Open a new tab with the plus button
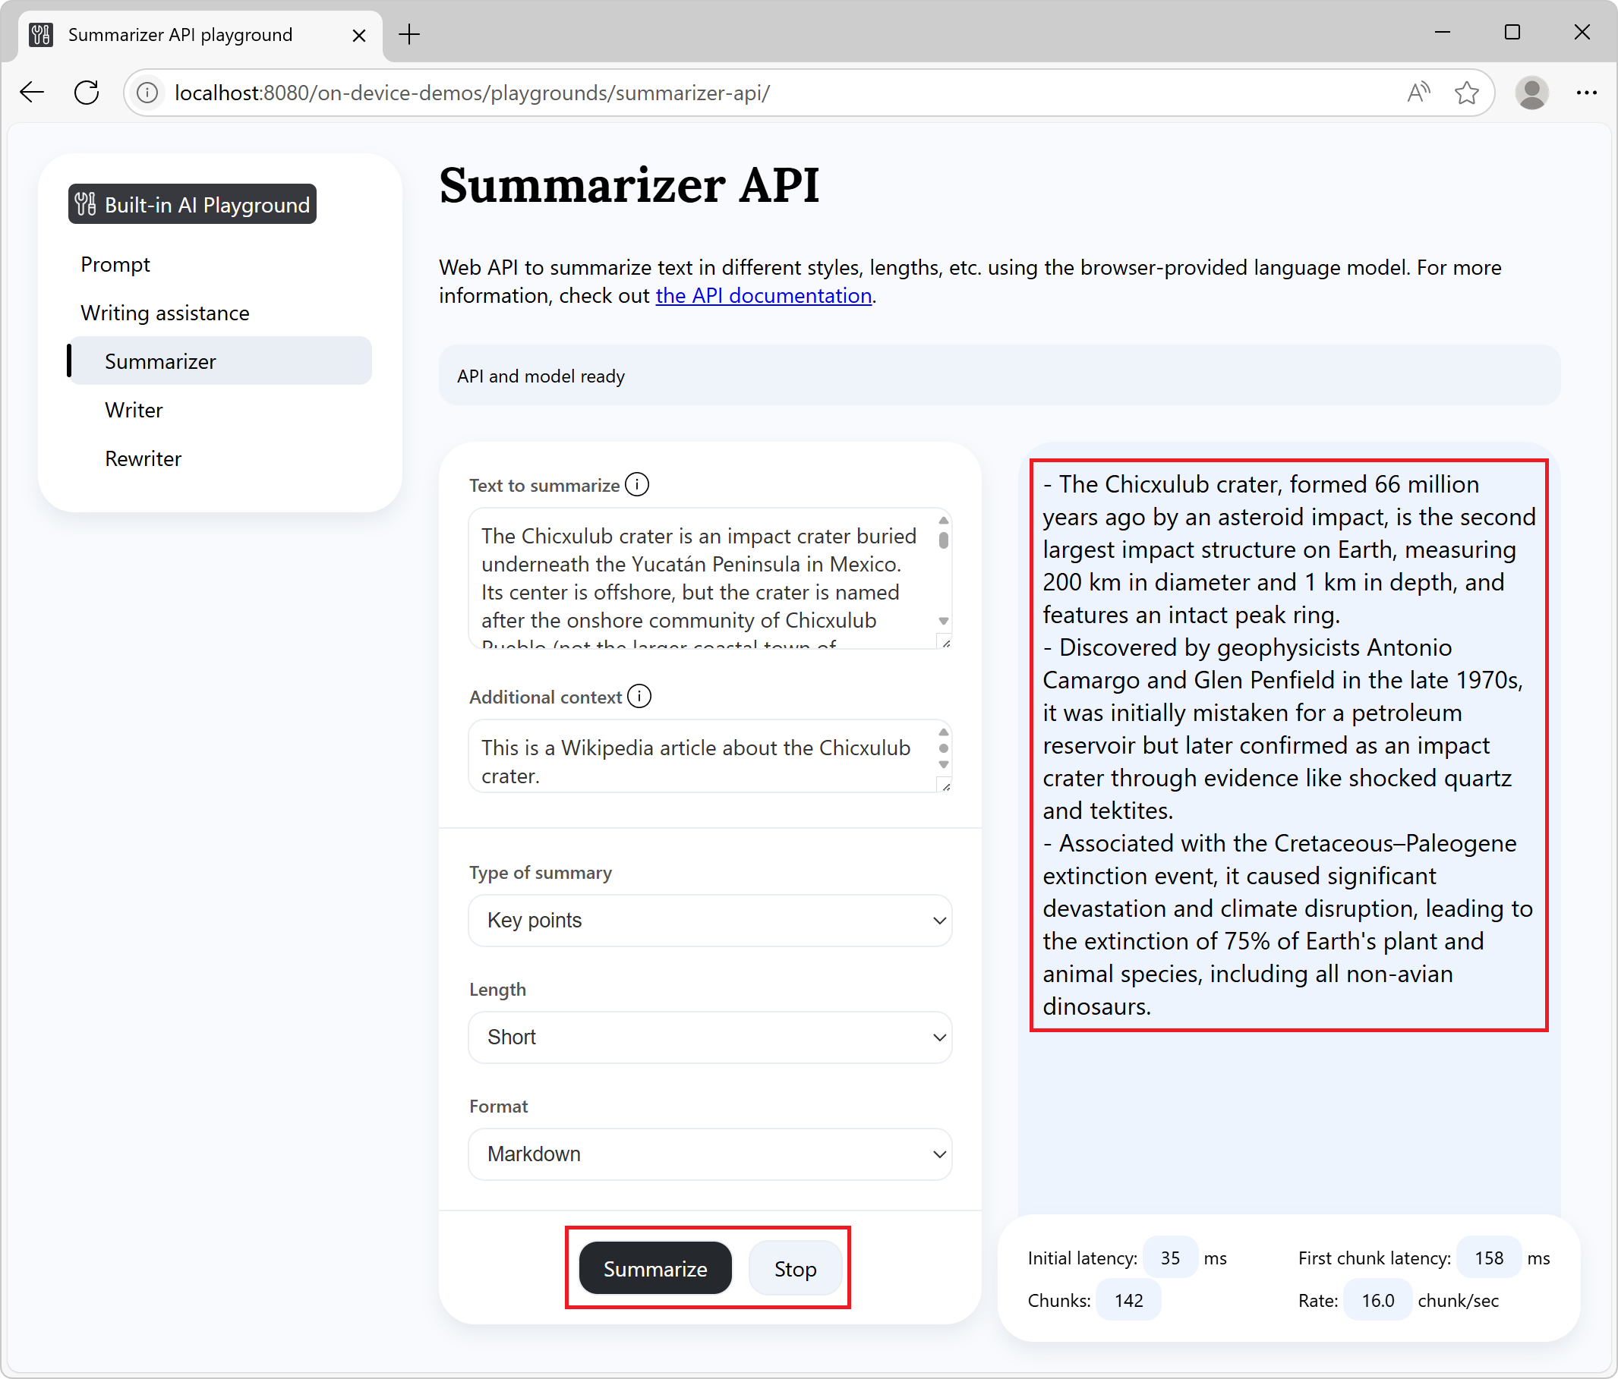Viewport: 1618px width, 1379px height. pos(409,34)
